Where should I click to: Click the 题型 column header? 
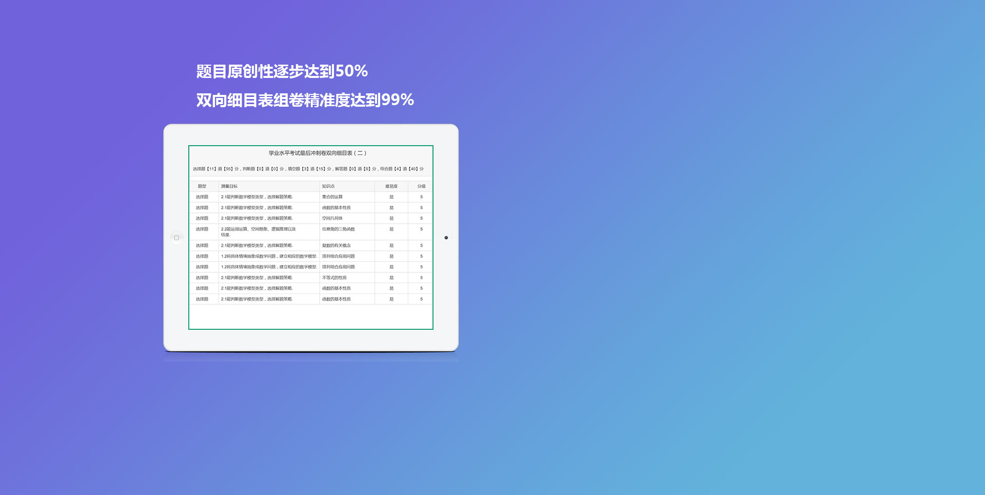[202, 186]
